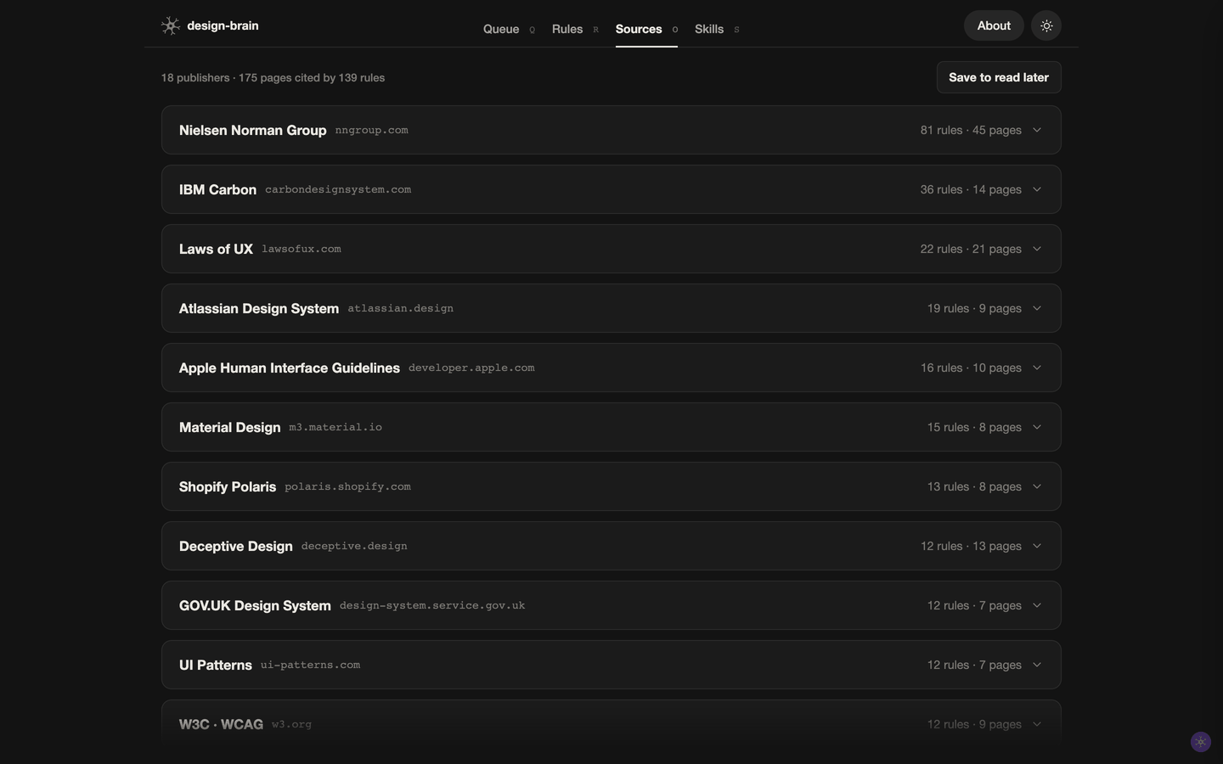Click developer.apple.com domain text
Viewport: 1223px width, 764px height.
click(471, 368)
